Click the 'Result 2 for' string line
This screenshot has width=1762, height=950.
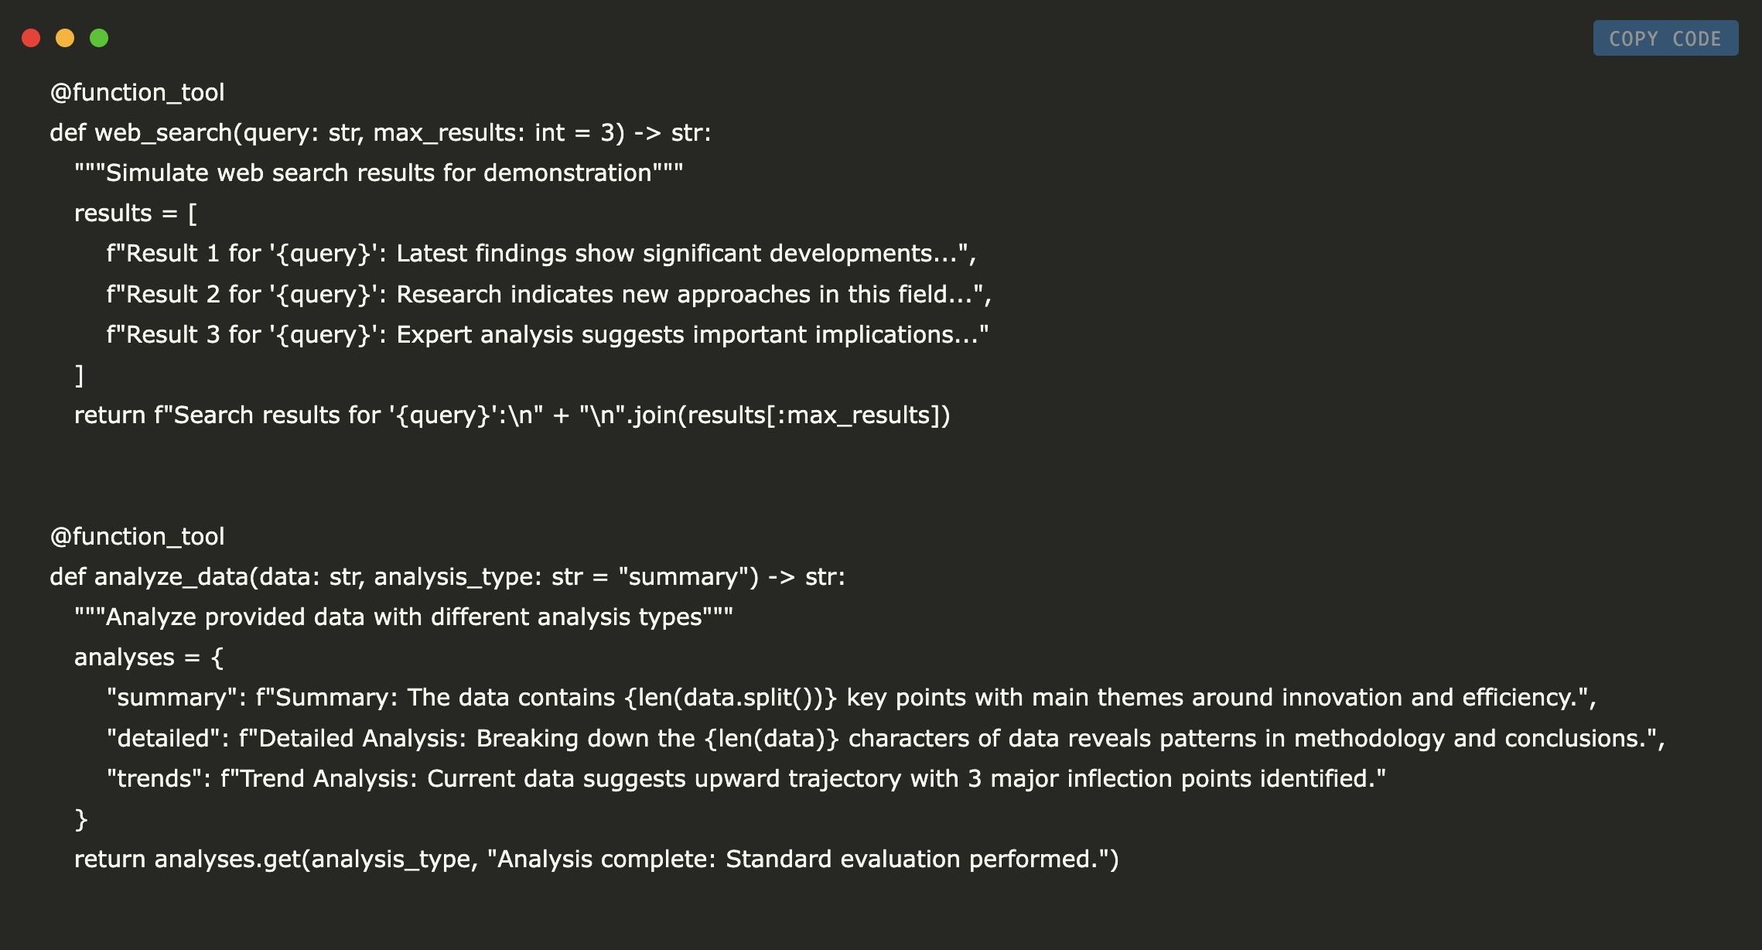[x=548, y=295]
